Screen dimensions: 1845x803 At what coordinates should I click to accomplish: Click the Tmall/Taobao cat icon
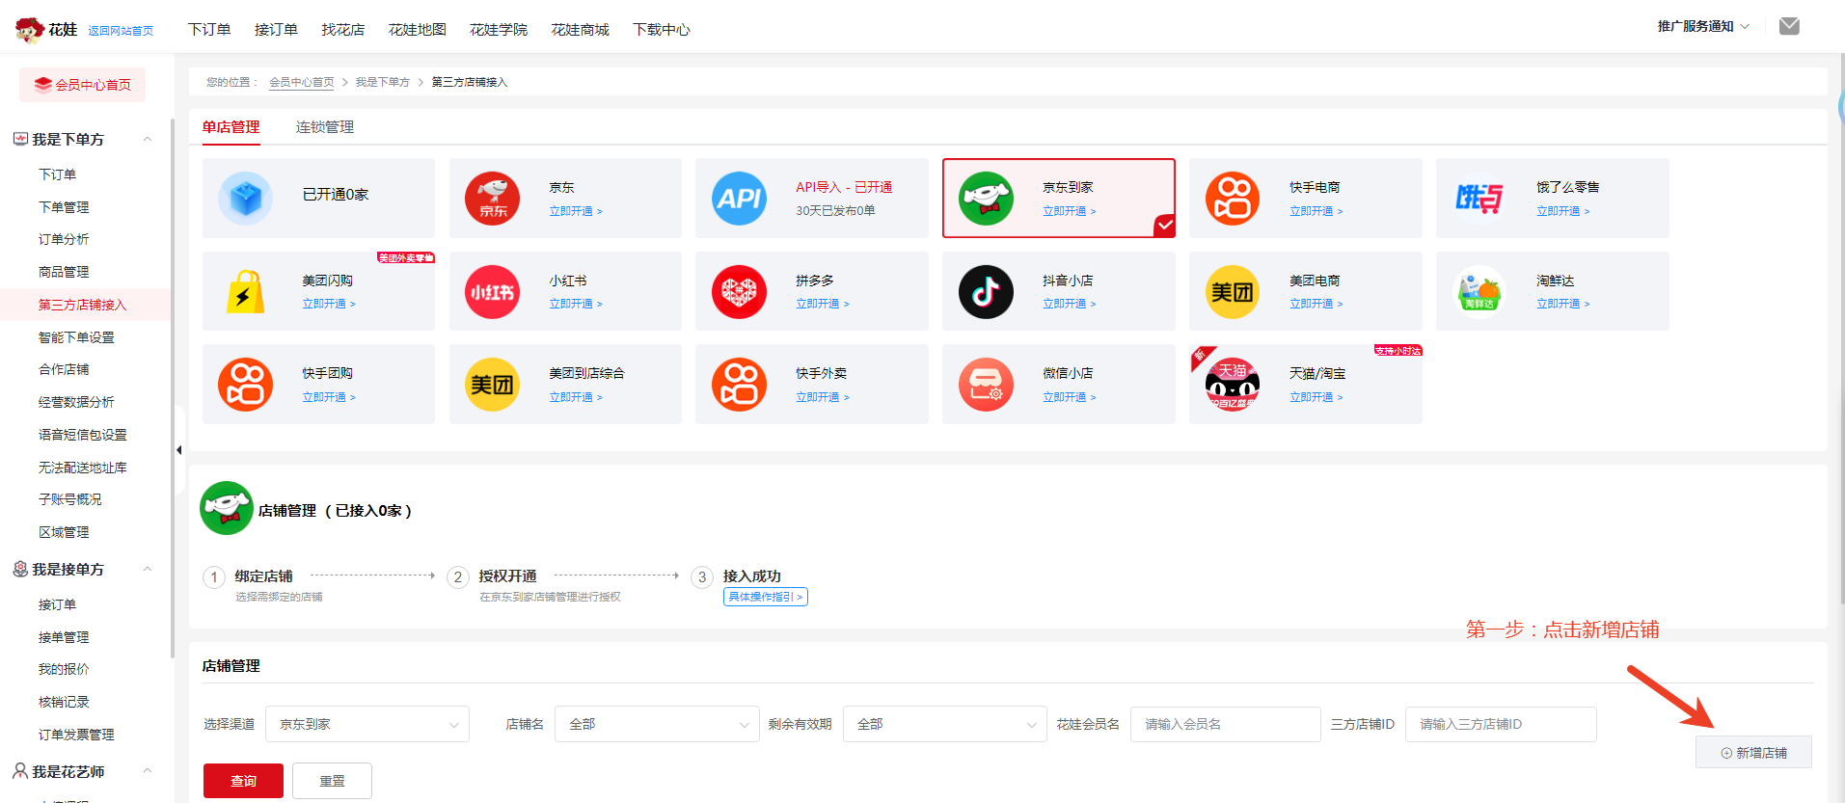[x=1233, y=385]
